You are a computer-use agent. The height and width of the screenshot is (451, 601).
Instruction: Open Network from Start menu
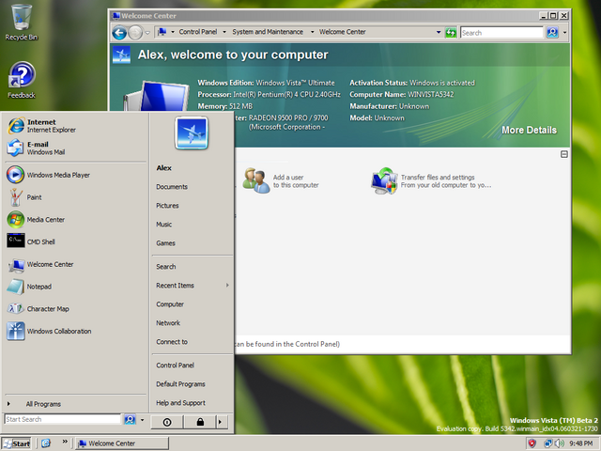(x=168, y=323)
